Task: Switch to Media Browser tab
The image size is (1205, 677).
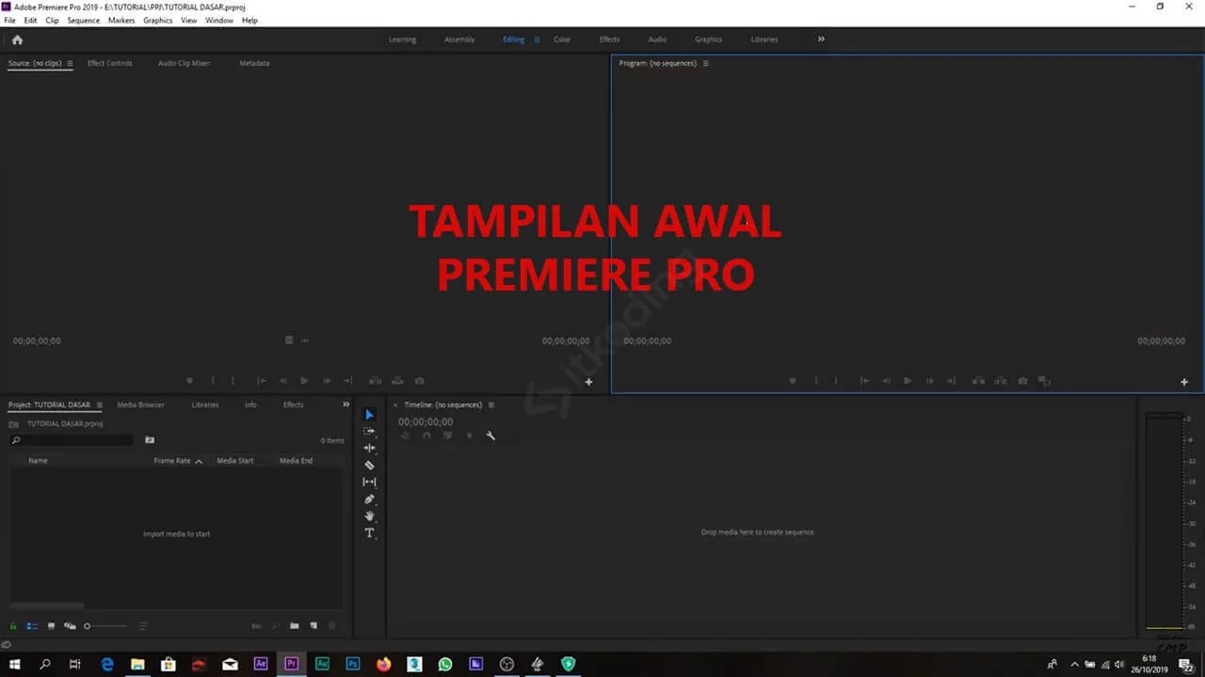Action: point(140,405)
